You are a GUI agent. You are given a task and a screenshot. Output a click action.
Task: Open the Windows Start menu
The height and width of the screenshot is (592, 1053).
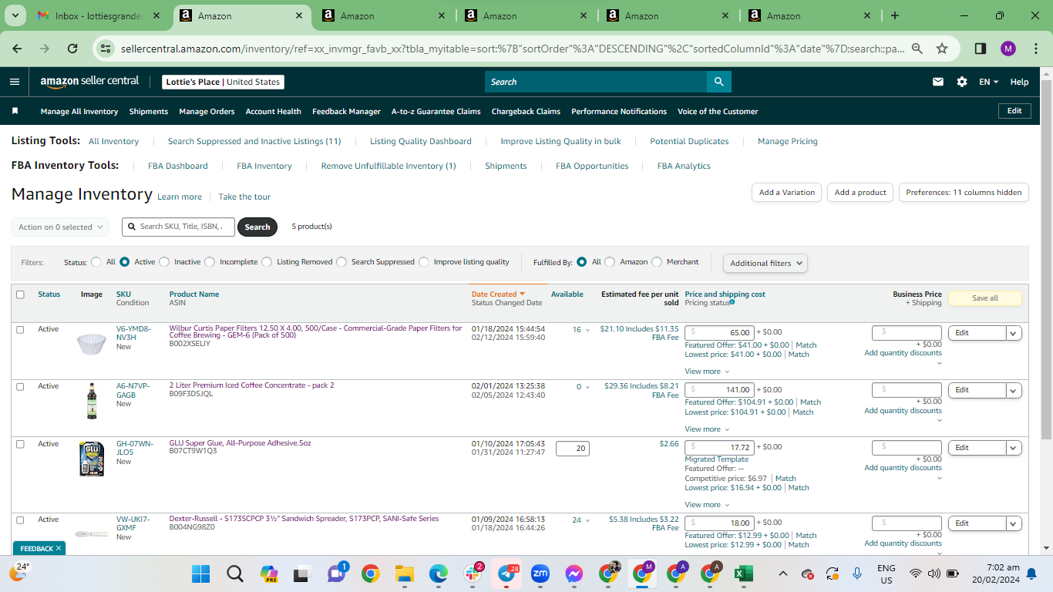(x=201, y=573)
